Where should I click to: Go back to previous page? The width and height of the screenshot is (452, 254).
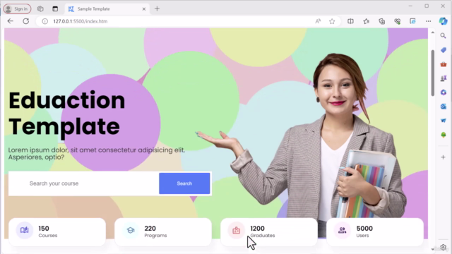[x=11, y=21]
